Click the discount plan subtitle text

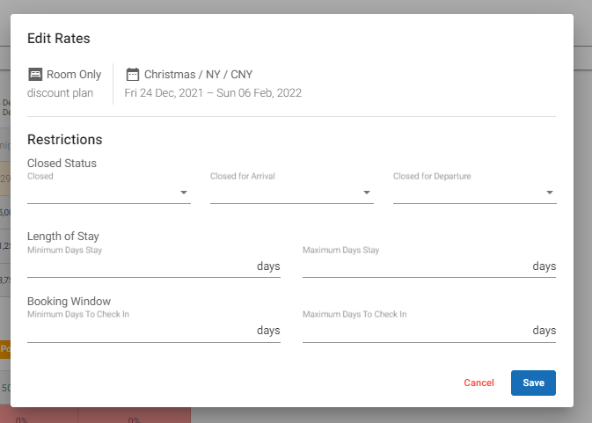coord(61,92)
